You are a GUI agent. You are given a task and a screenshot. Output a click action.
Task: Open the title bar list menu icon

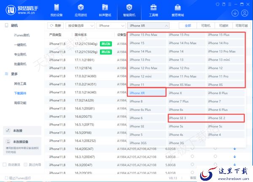click(230, 4)
